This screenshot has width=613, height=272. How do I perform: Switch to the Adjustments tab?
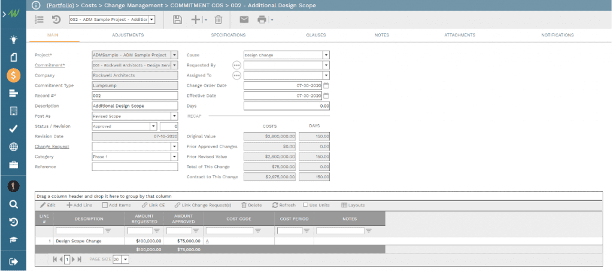click(x=128, y=35)
